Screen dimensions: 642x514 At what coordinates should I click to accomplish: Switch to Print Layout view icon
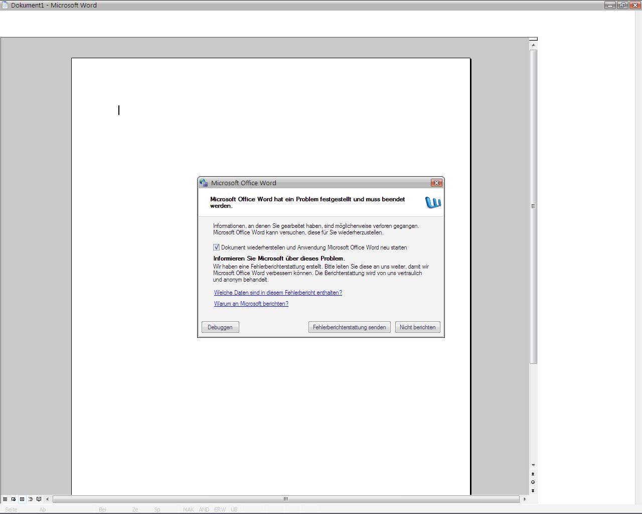(22, 499)
